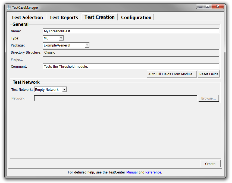This screenshot has width=232, height=183.
Task: Expand the Test Network dropdown
Action: [50, 89]
